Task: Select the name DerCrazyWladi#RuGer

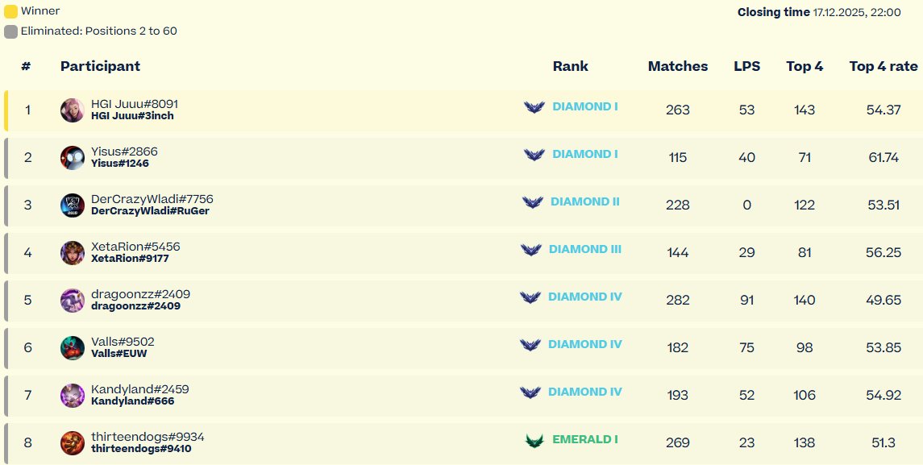Action: tap(150, 210)
